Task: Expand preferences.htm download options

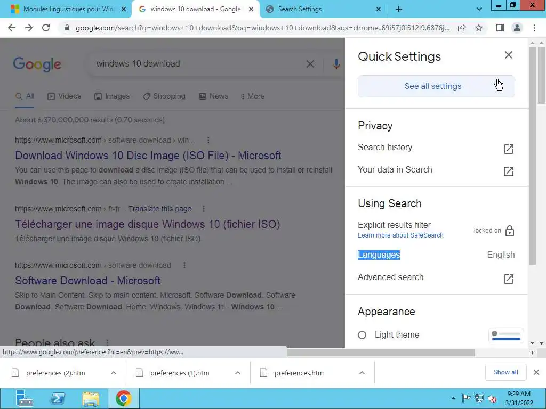Action: click(x=362, y=373)
